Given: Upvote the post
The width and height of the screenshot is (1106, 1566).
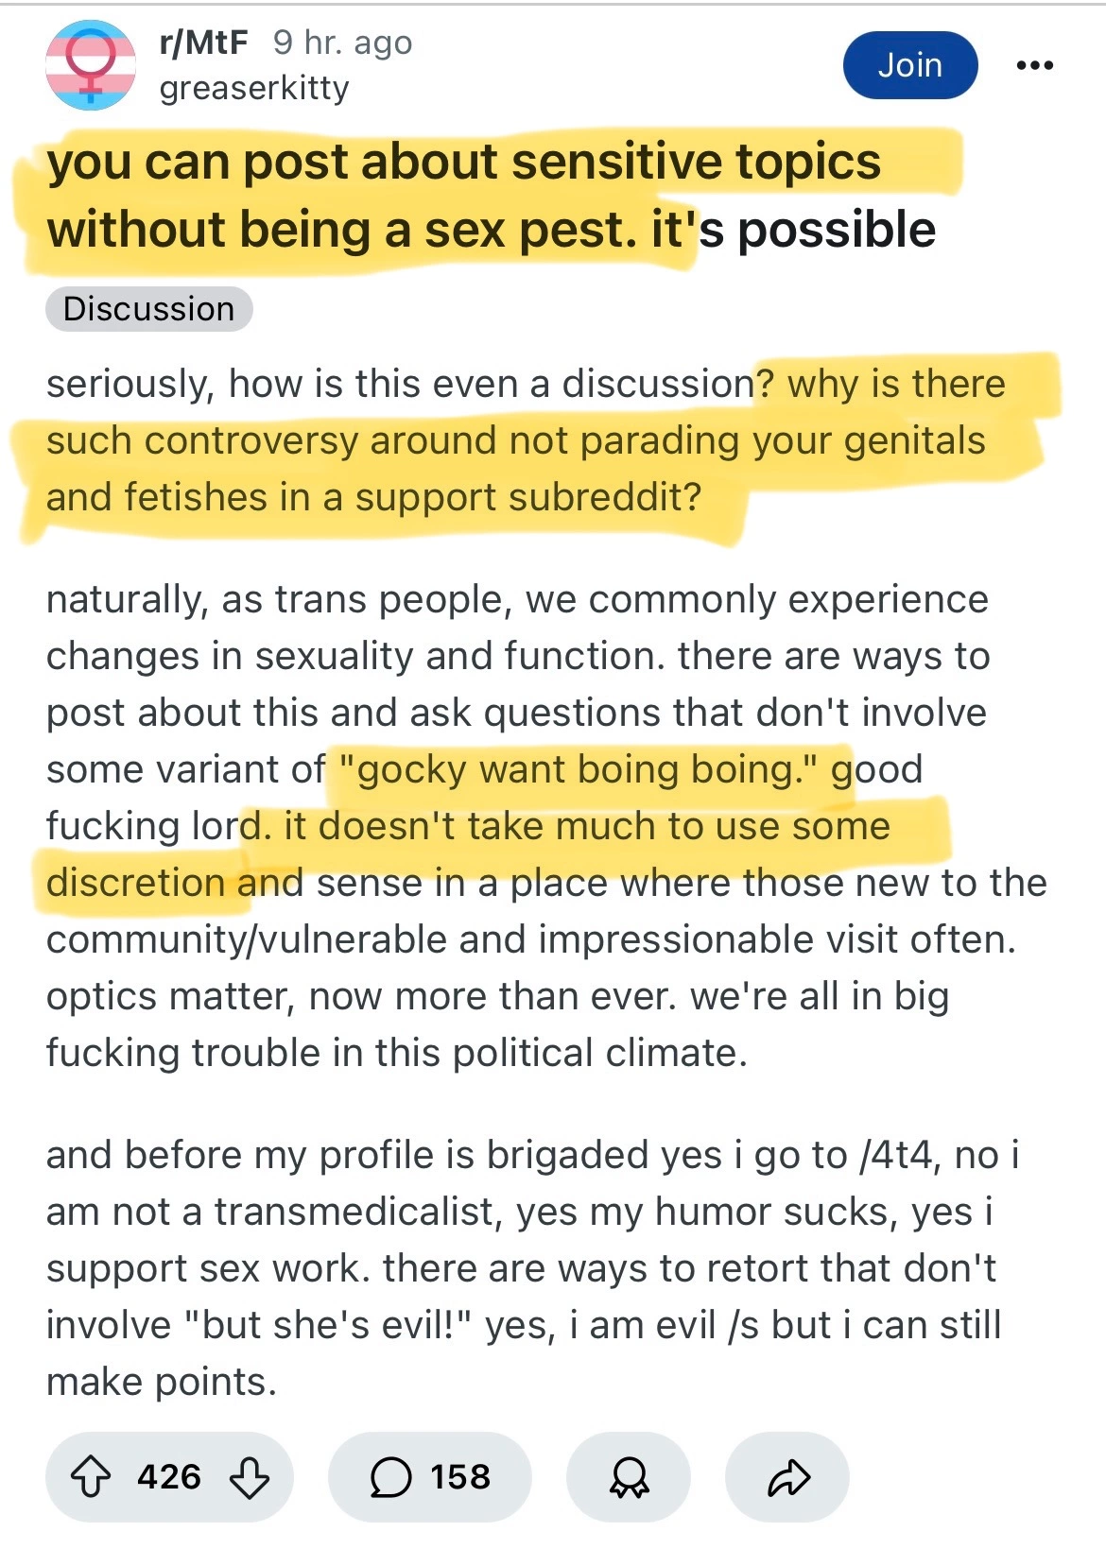Looking at the screenshot, I should [x=92, y=1477].
